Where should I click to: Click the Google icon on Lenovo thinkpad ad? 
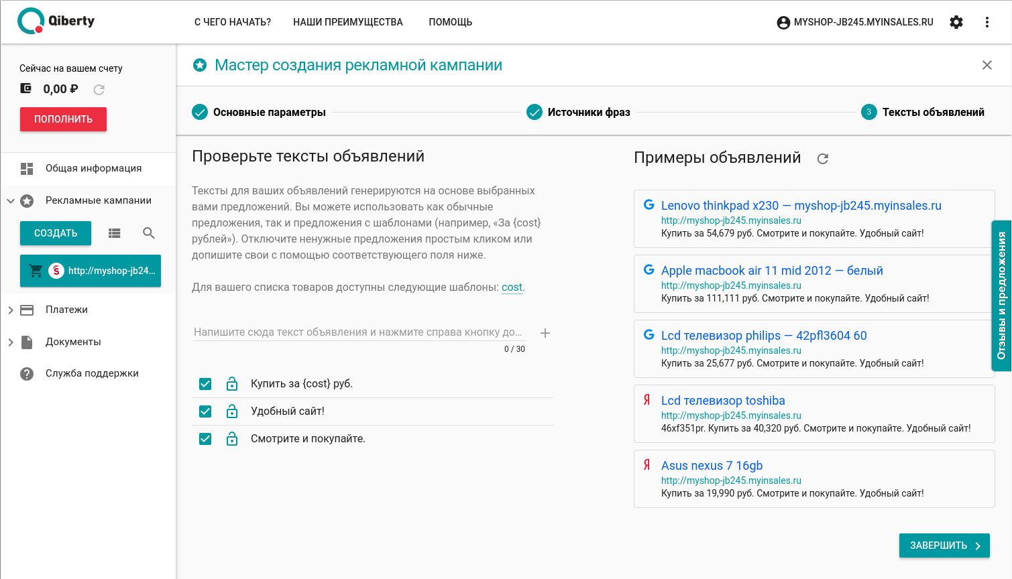(x=649, y=205)
